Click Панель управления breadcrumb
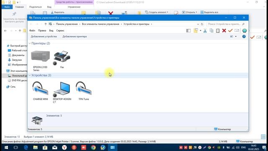The width and height of the screenshot is (268, 151). (x=67, y=24)
